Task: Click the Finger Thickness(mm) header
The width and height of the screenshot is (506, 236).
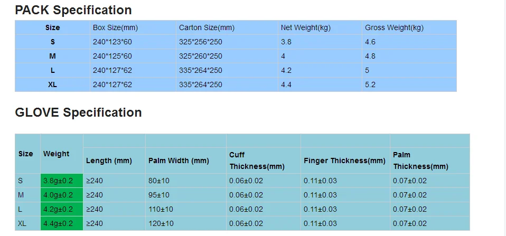Action: coord(345,161)
